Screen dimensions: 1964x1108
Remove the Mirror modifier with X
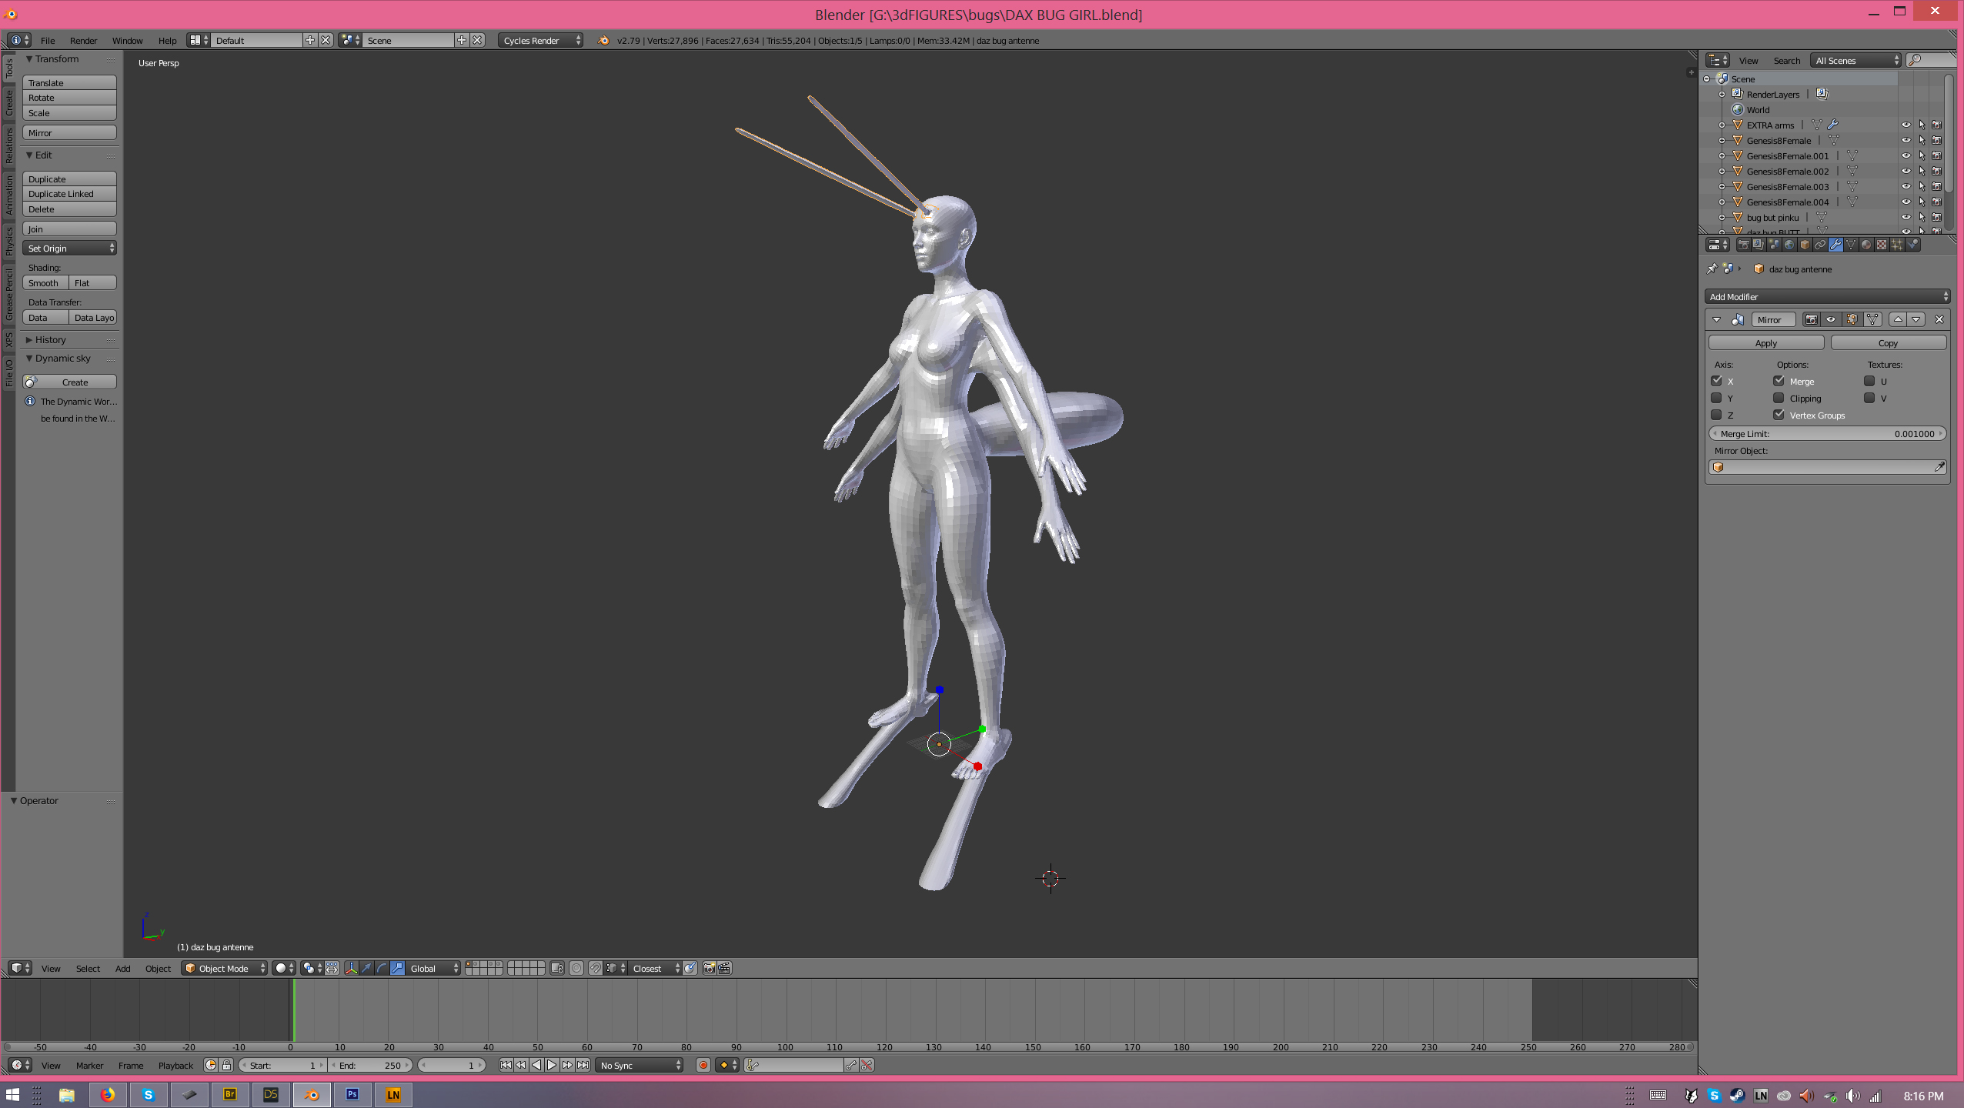tap(1939, 319)
